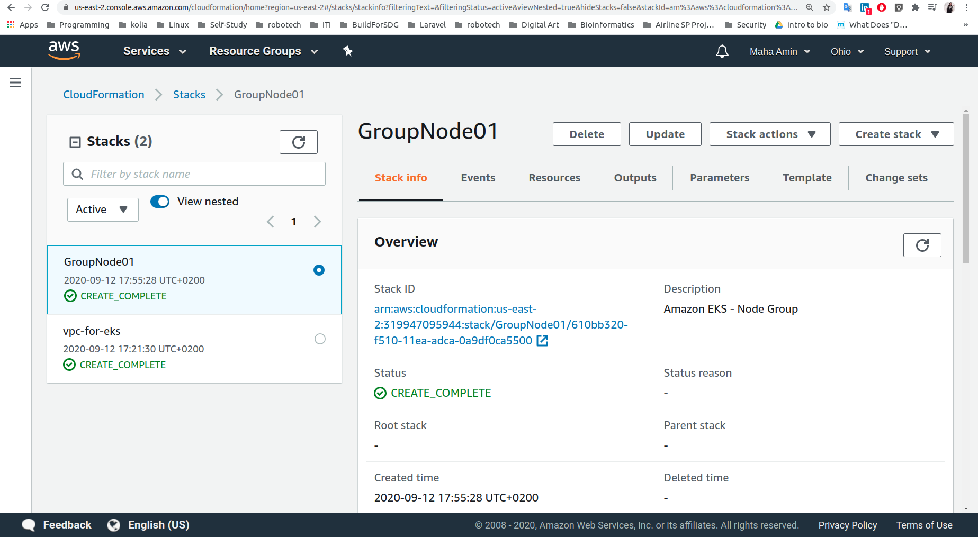Click the LinkedIn extension icon
Screen dimensions: 978x537
865,8
